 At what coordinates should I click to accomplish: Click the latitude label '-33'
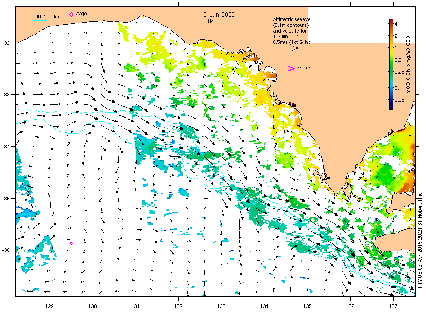tap(6, 95)
